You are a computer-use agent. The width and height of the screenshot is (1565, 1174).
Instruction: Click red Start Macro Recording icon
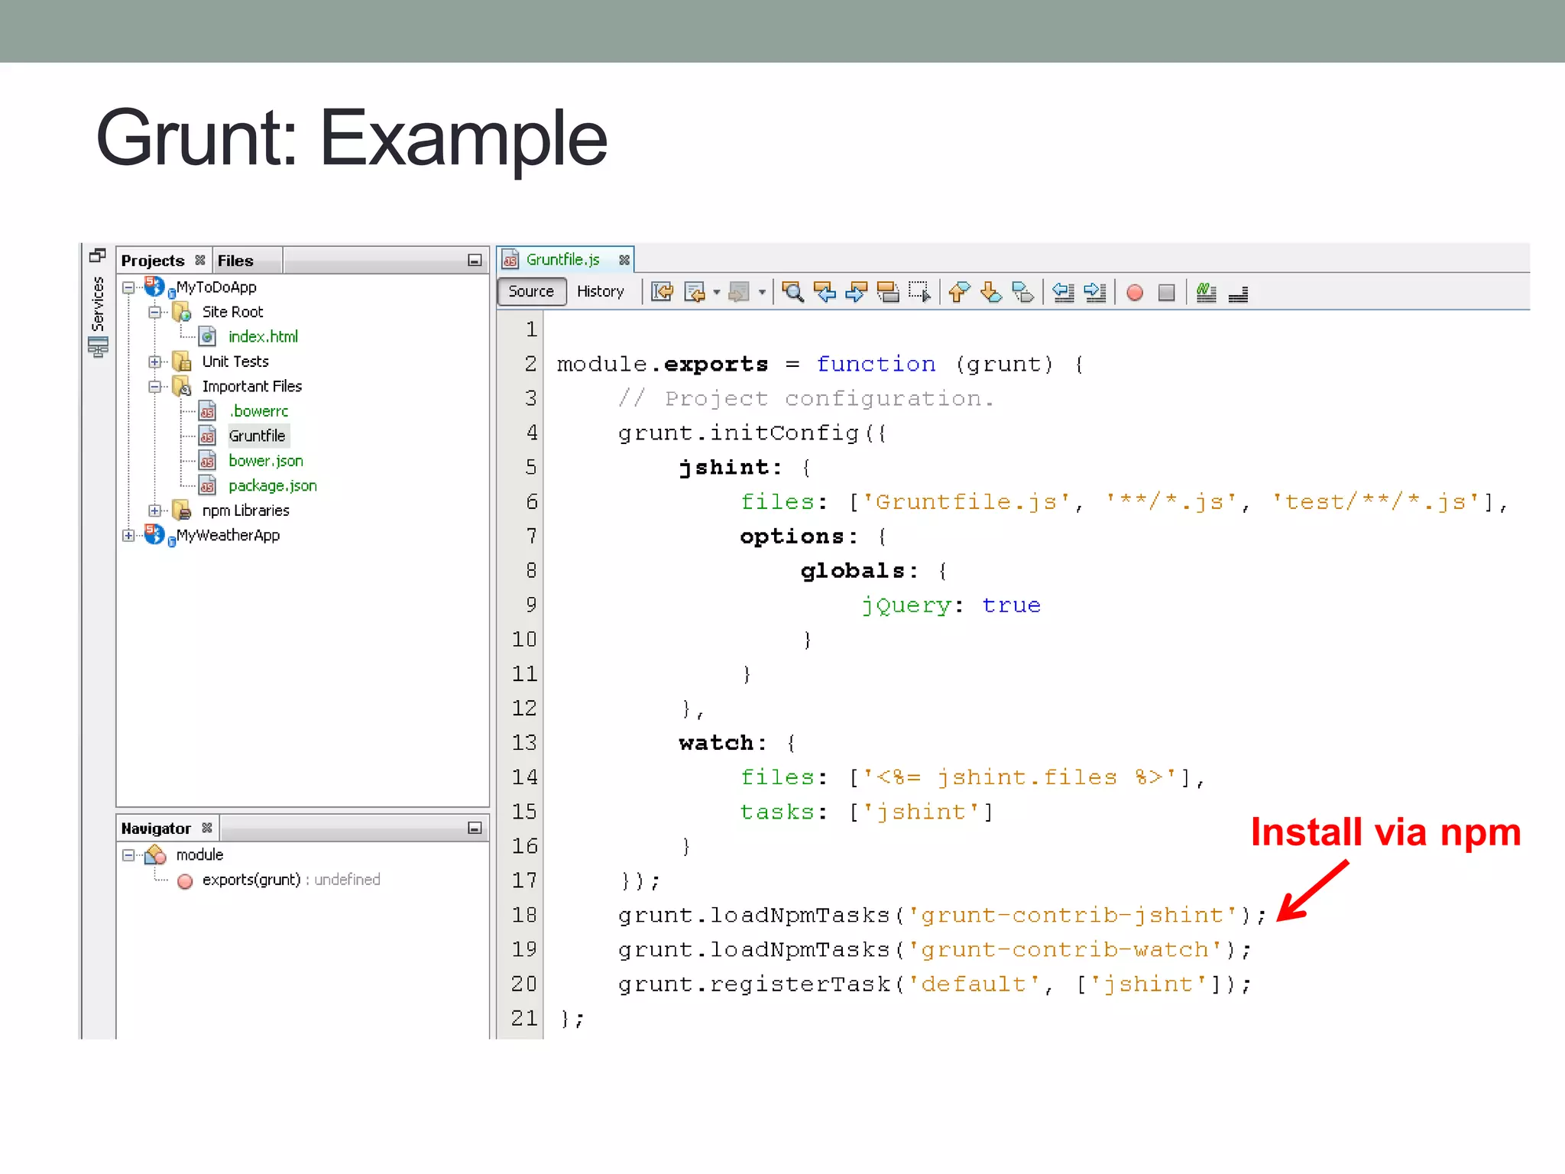click(1135, 293)
